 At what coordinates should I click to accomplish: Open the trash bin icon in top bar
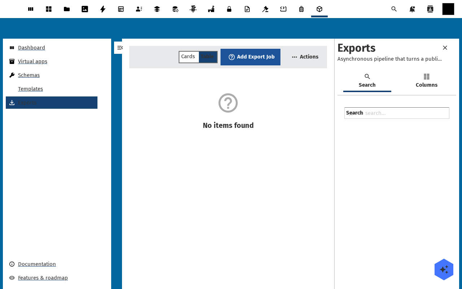[301, 9]
